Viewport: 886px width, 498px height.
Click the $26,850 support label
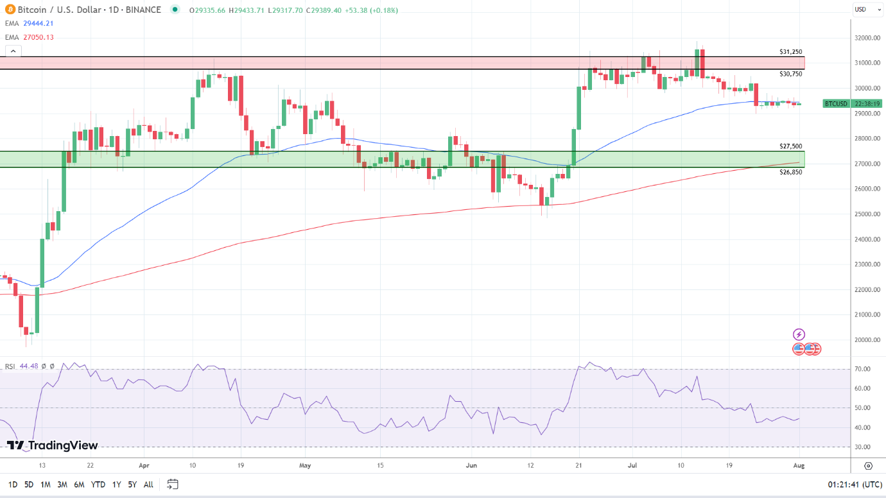pos(791,172)
